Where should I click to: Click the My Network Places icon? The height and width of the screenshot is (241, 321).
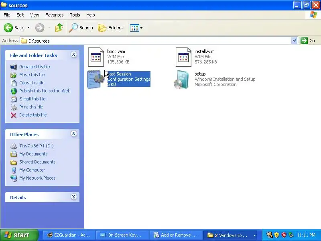(x=14, y=178)
